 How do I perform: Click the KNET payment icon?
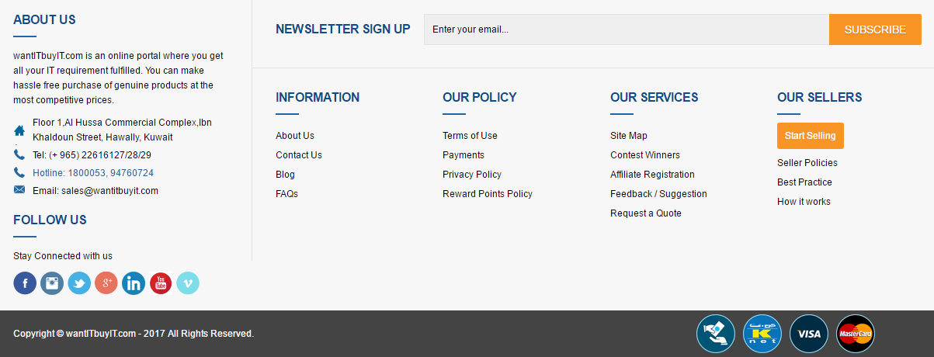click(762, 334)
